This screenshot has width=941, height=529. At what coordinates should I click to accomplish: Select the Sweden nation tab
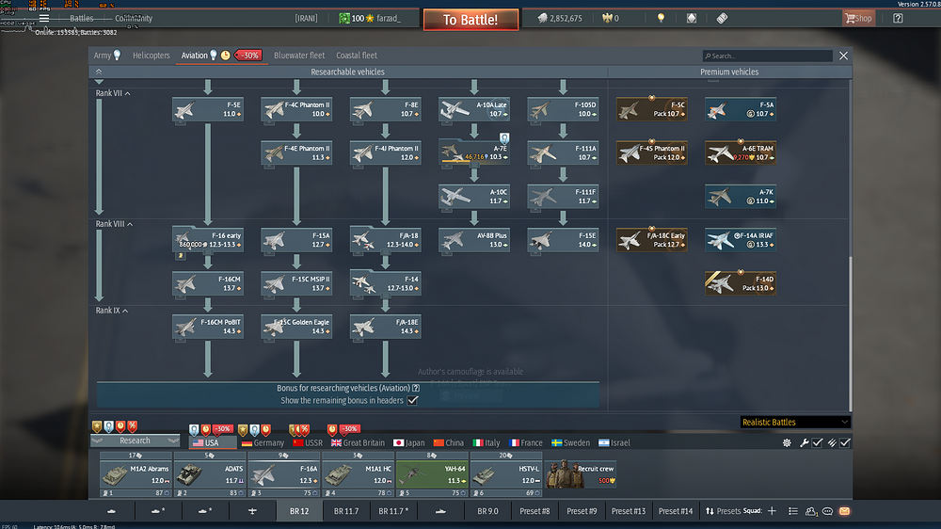(x=573, y=442)
